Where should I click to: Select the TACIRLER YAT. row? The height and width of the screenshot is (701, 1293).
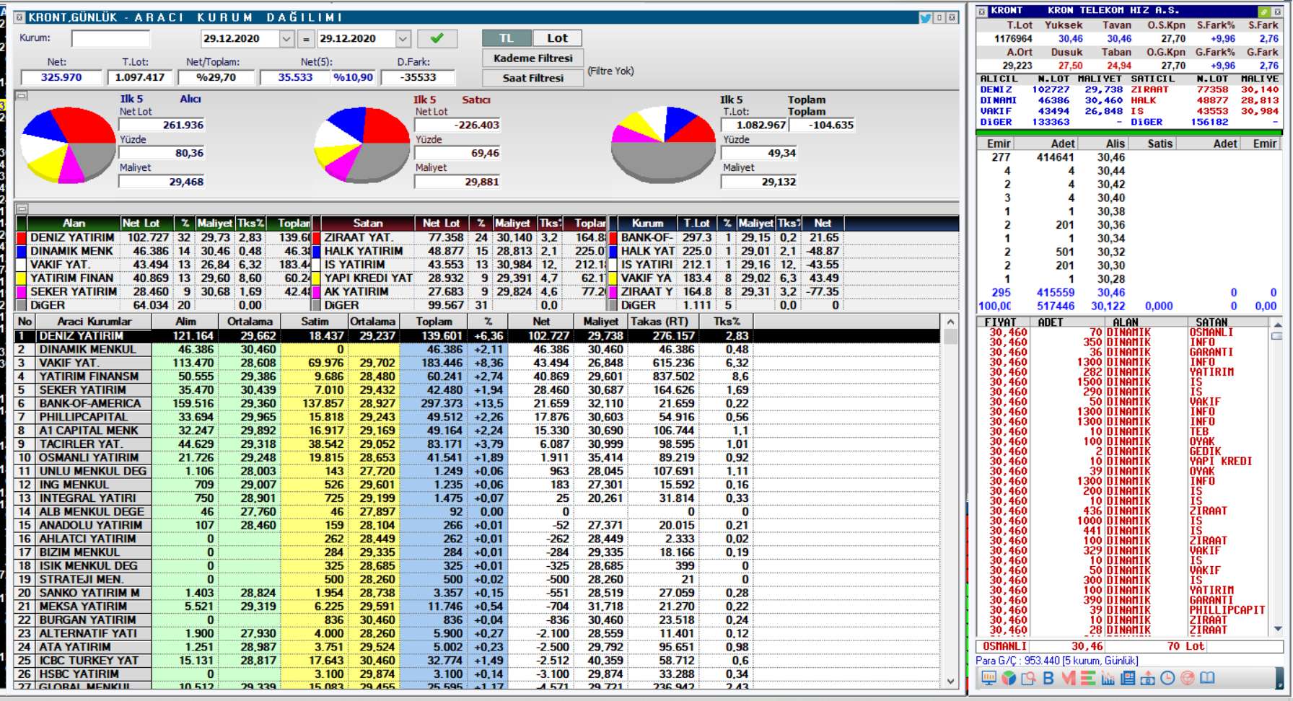476,444
